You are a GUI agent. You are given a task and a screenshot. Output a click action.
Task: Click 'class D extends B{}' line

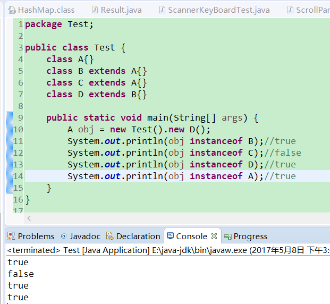pos(97,95)
